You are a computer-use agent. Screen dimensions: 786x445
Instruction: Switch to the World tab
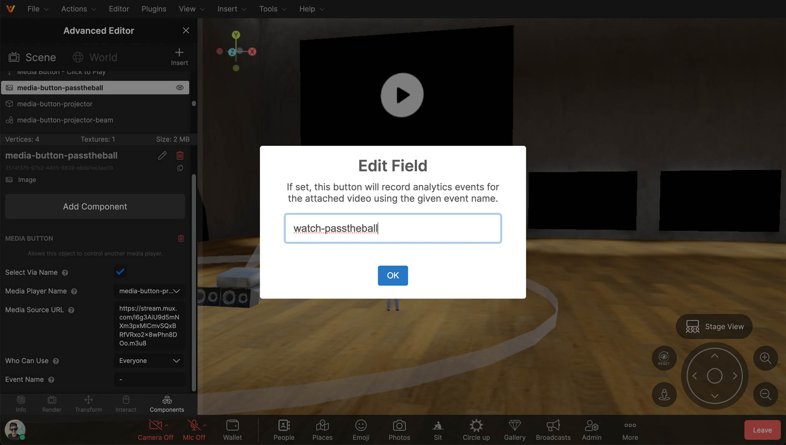(x=95, y=57)
